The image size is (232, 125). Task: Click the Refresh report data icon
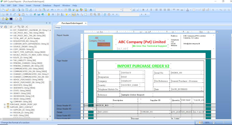(105, 14)
